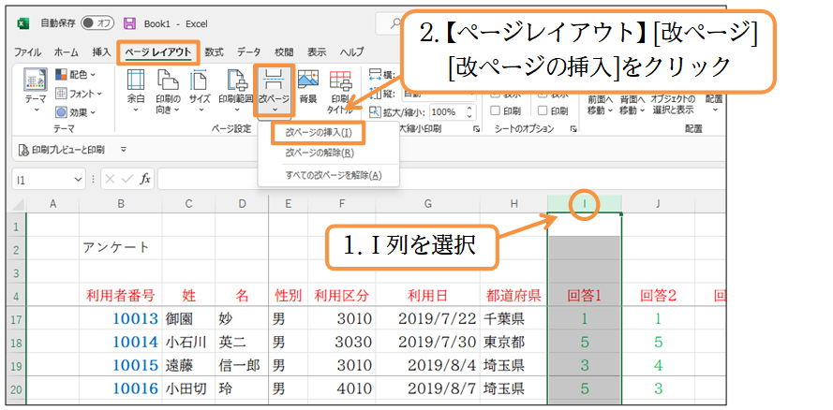Select the column I header
833x410 pixels.
(585, 204)
